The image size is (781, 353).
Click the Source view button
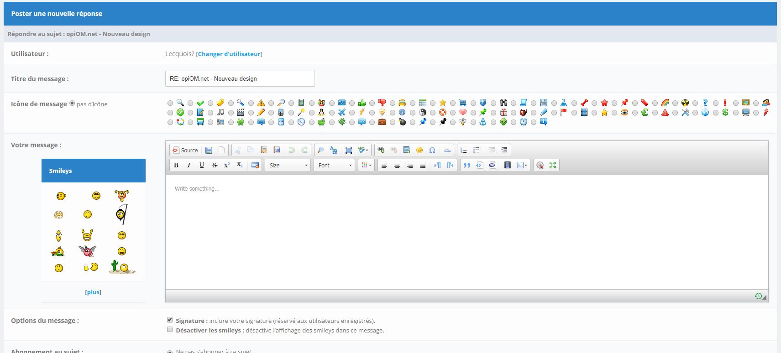click(185, 150)
